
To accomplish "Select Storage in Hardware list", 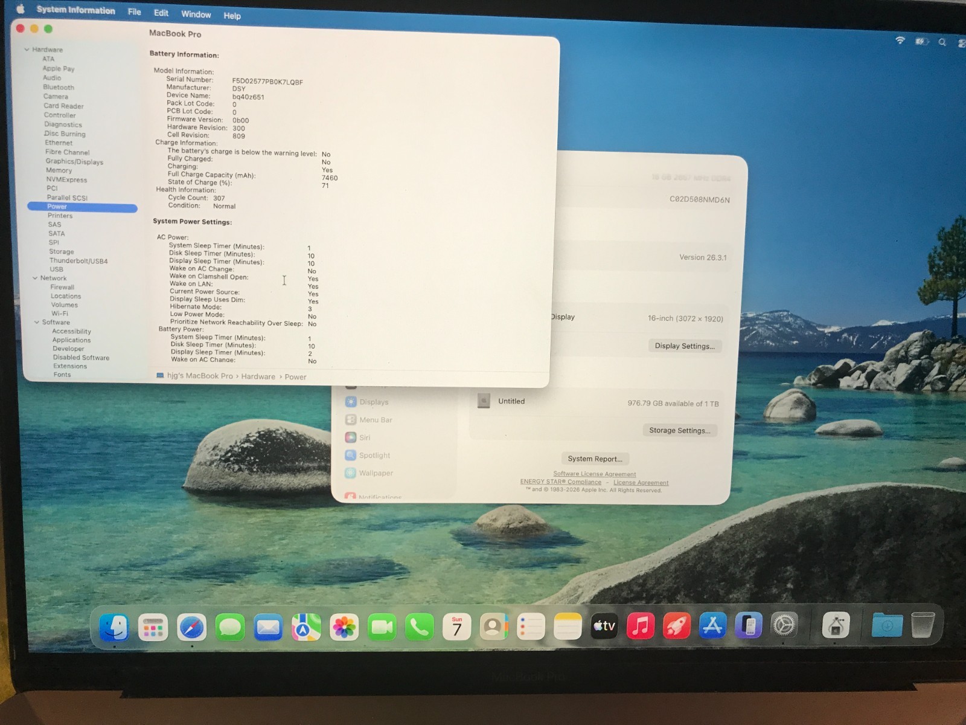I will [x=61, y=251].
